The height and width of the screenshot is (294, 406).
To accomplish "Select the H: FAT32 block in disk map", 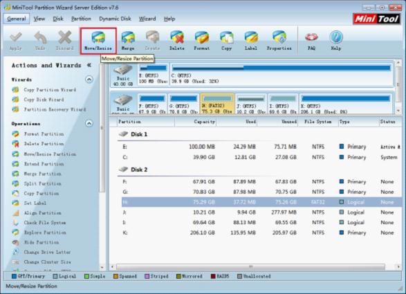I will click(217, 104).
